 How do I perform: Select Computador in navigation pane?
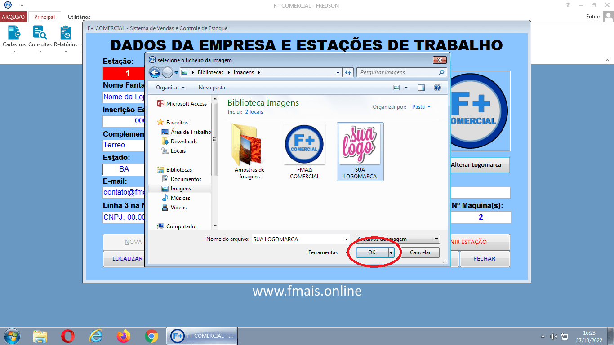(x=177, y=226)
